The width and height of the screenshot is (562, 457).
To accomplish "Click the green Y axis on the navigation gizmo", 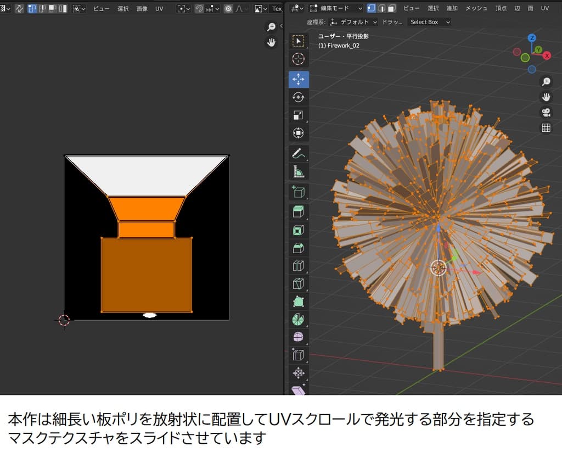I will click(x=538, y=49).
